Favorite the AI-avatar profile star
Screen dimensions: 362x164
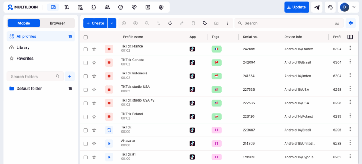(94, 144)
